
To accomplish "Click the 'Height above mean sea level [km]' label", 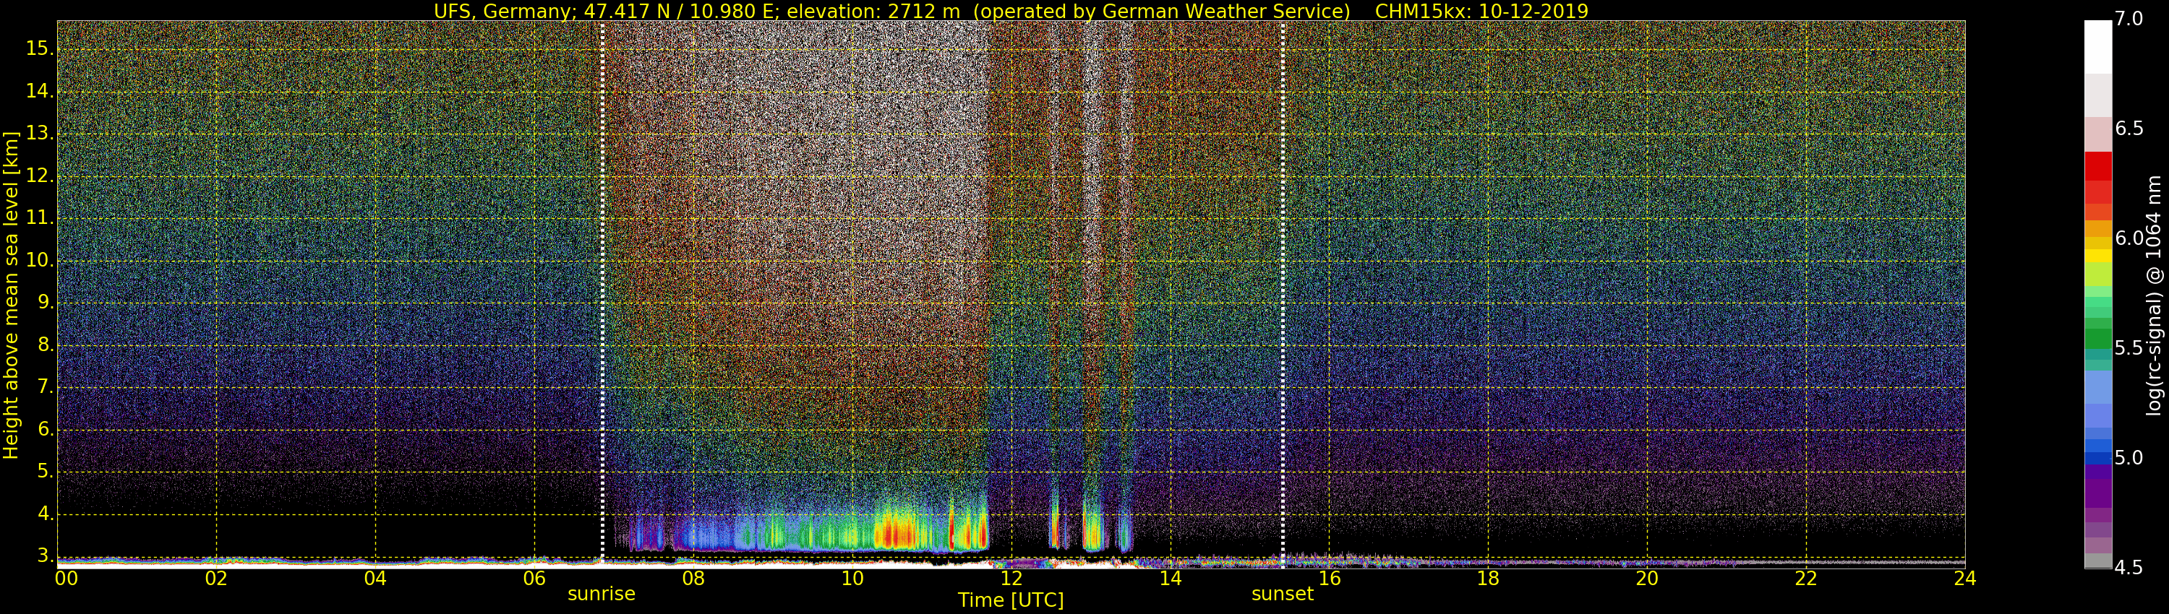I will [11, 295].
